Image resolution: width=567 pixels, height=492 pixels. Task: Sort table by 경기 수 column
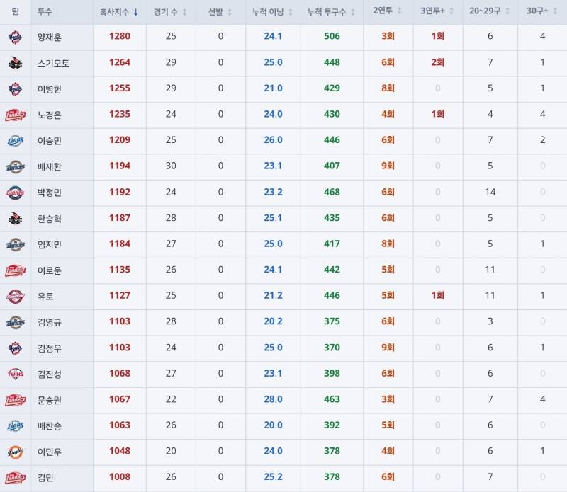coord(170,12)
